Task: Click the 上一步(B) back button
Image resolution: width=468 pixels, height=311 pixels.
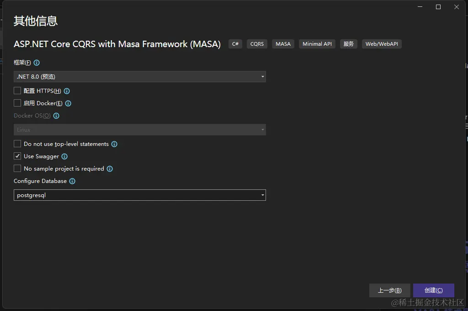Action: point(389,290)
